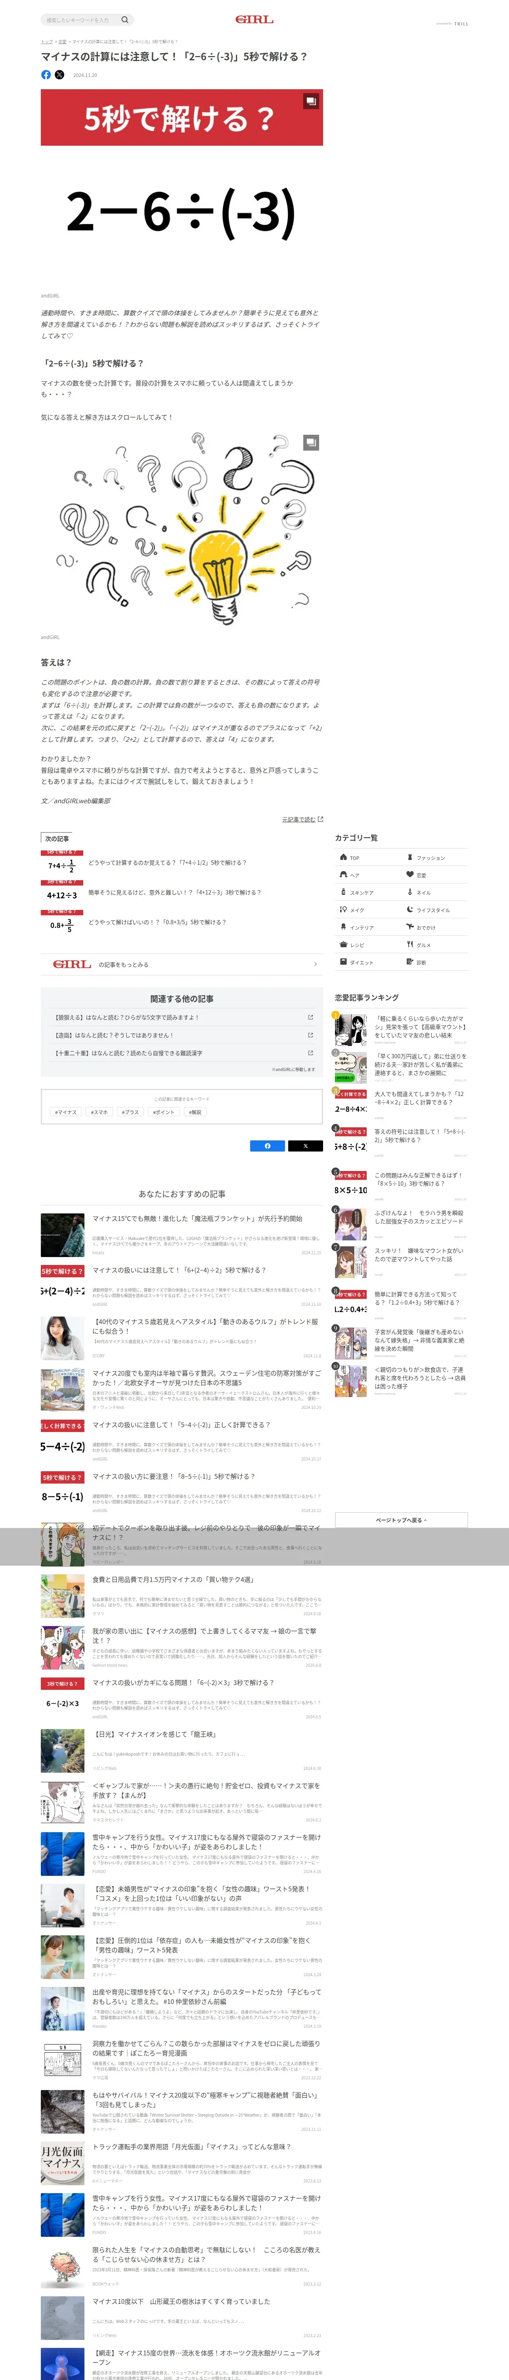The width and height of the screenshot is (509, 2380).
Task: Open 恋愛 breadcrumb link
Action: [62, 42]
